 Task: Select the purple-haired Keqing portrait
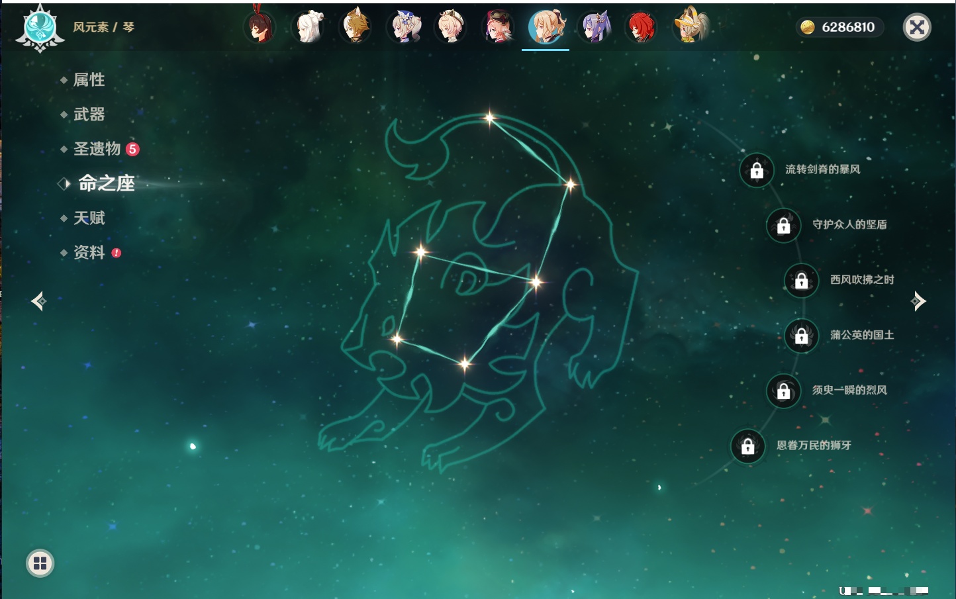[594, 26]
